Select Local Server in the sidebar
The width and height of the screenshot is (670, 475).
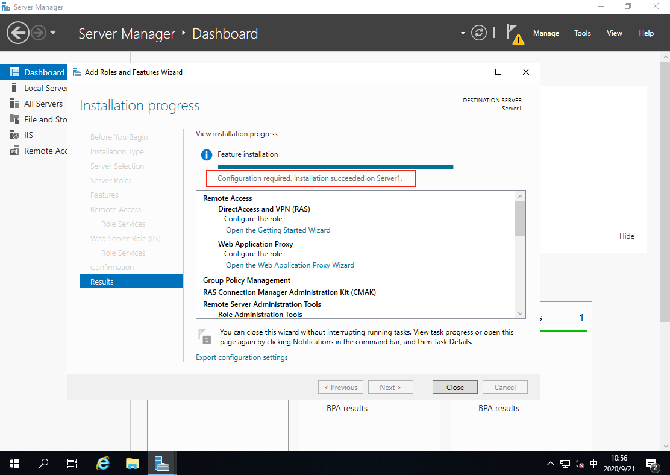tap(34, 88)
